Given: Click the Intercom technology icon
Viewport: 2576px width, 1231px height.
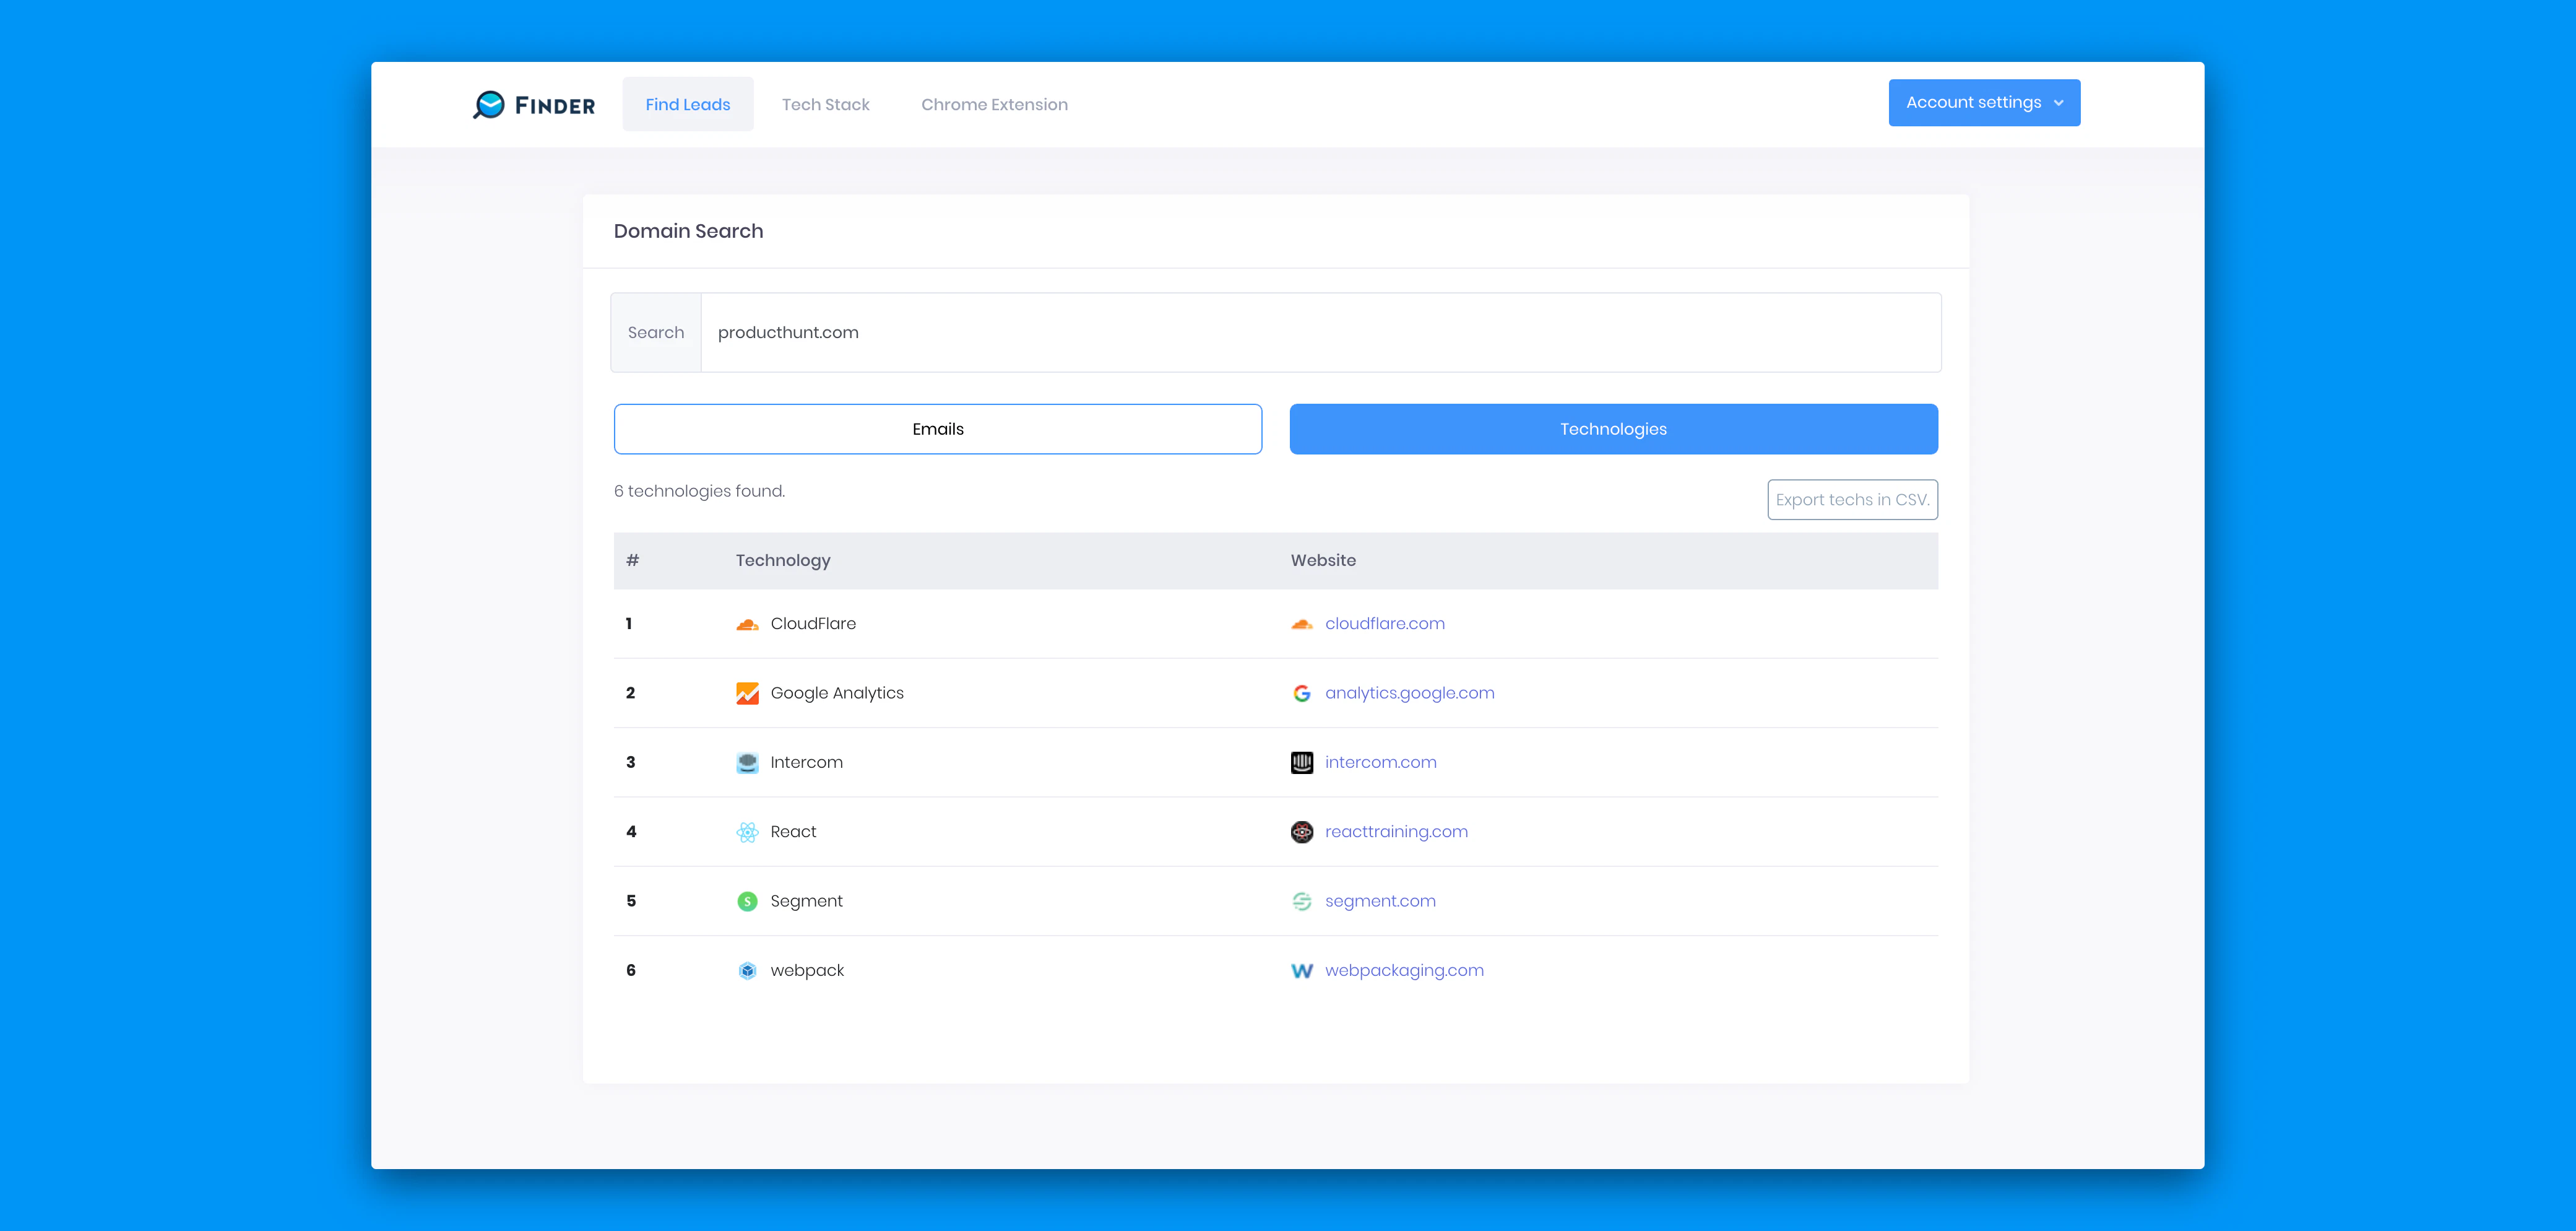Looking at the screenshot, I should point(747,763).
